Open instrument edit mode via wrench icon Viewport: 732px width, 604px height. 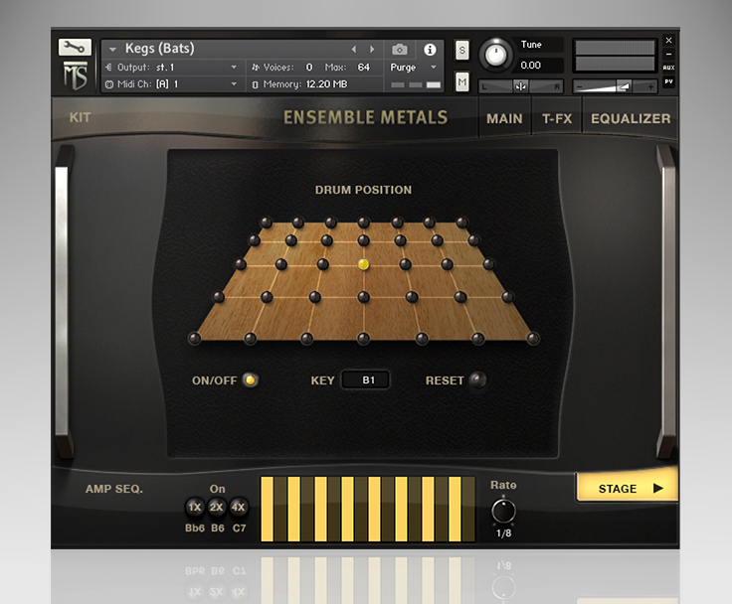75,47
